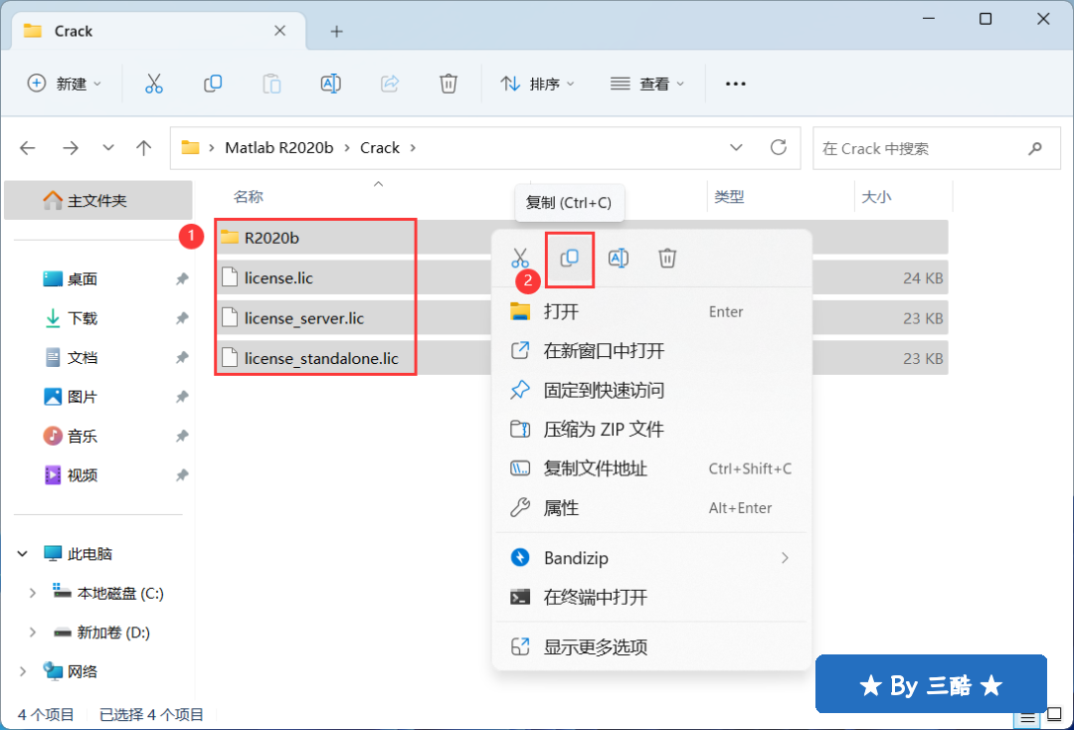The height and width of the screenshot is (730, 1074).
Task: Click the search magnifier icon
Action: point(1035,148)
